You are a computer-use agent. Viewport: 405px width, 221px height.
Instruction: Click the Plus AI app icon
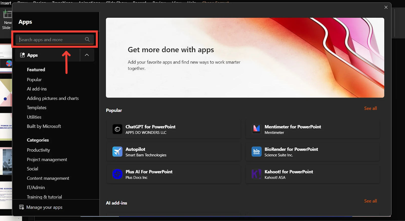[x=117, y=174]
